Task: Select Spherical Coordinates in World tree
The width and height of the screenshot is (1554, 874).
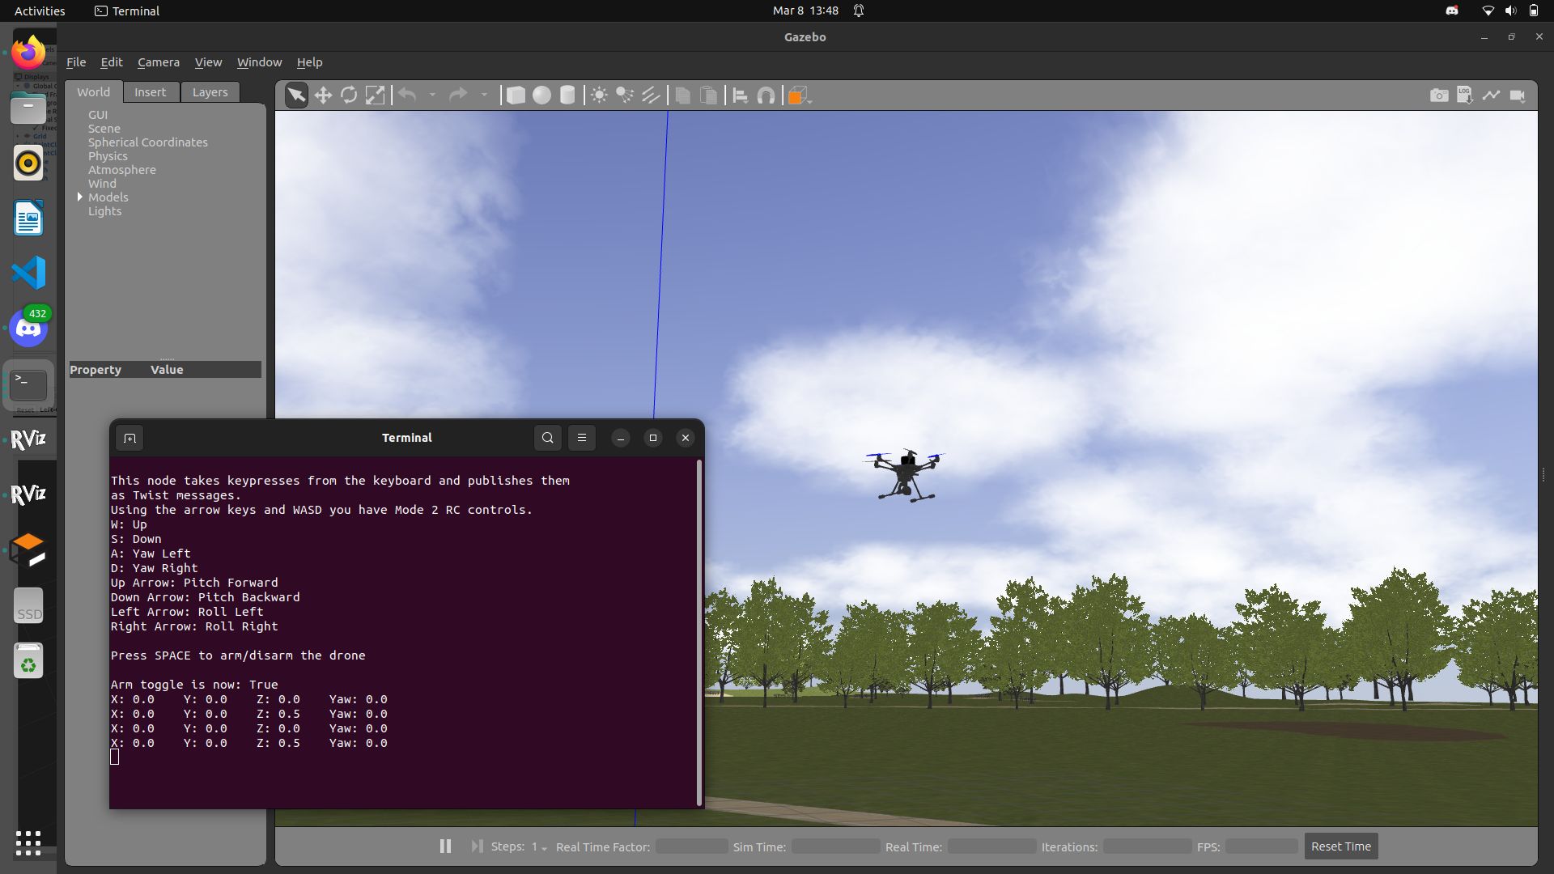Action: pos(148,142)
